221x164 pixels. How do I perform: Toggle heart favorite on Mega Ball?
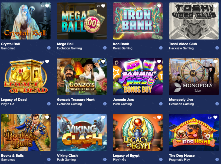pos(103,6)
